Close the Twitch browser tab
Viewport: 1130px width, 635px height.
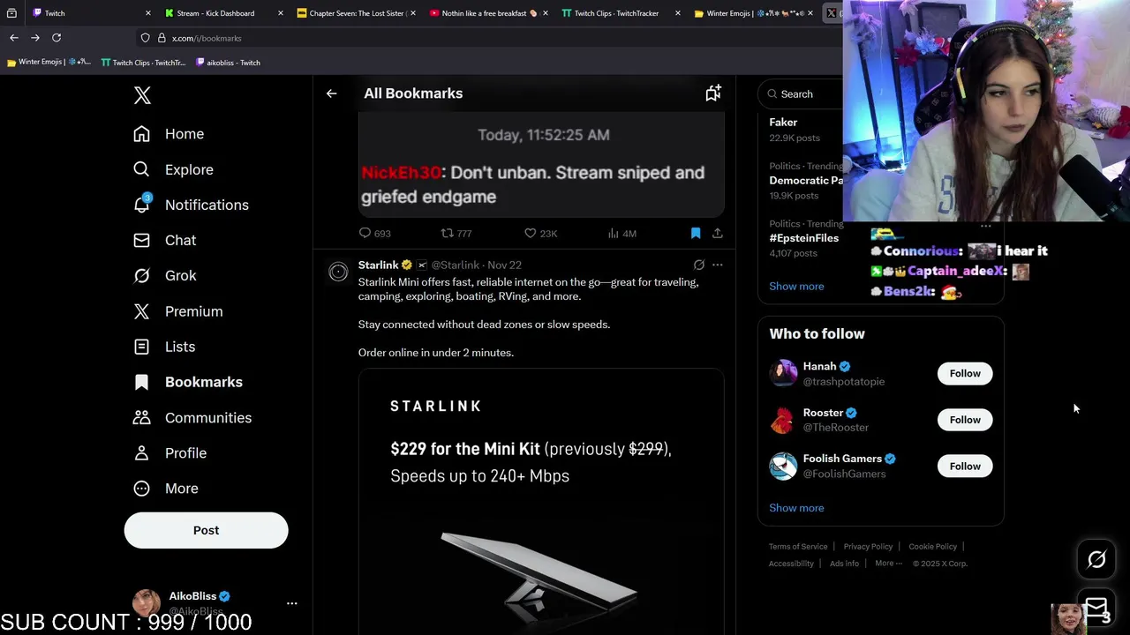pos(148,13)
